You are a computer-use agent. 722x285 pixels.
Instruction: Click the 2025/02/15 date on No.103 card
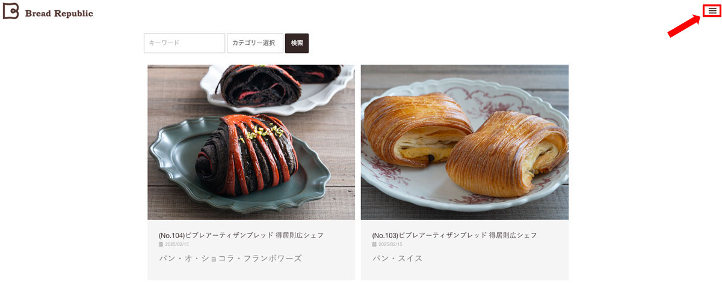click(390, 244)
